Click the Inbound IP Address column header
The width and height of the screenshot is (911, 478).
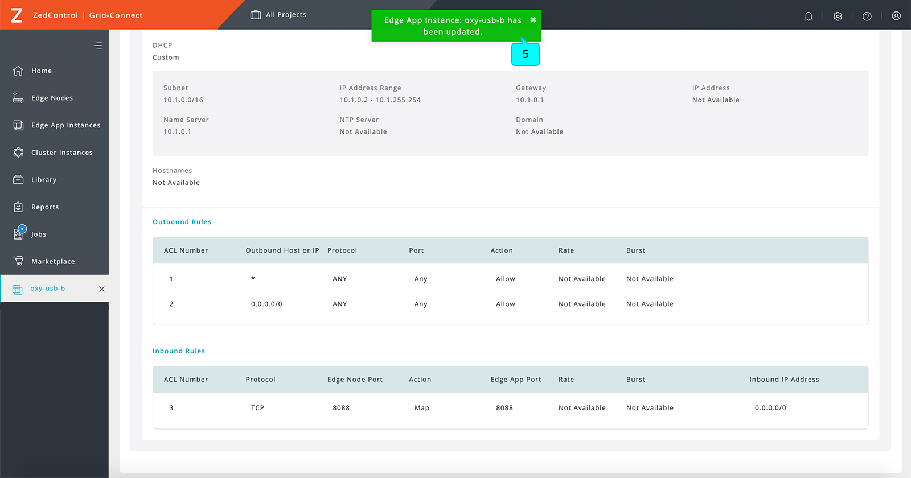click(784, 380)
